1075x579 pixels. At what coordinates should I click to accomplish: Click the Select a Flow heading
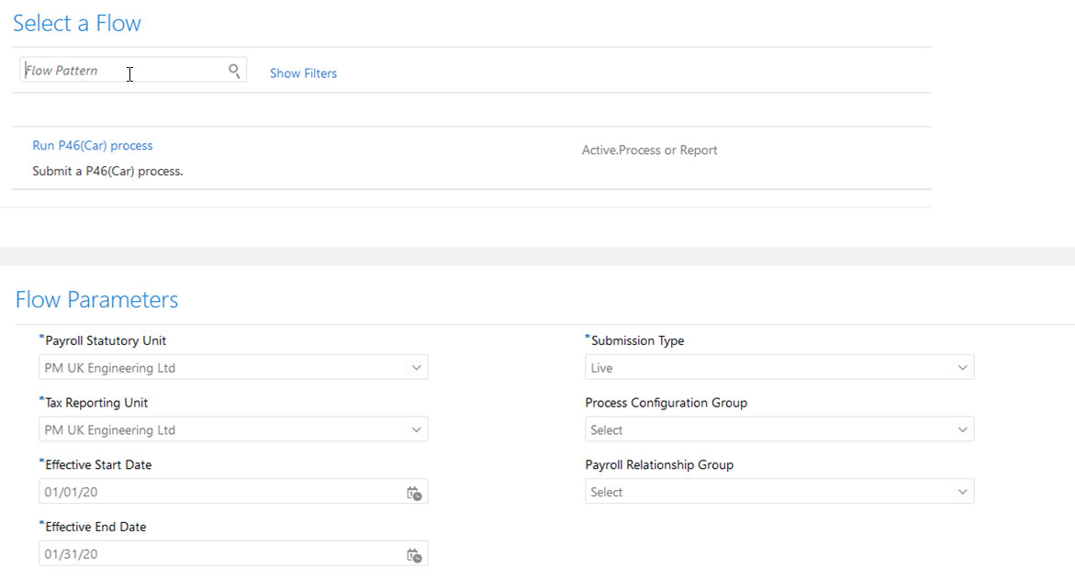pyautogui.click(x=77, y=24)
